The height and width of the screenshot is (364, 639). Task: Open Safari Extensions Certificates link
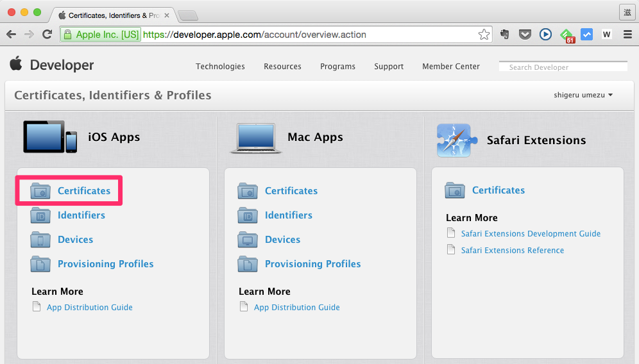click(x=498, y=190)
